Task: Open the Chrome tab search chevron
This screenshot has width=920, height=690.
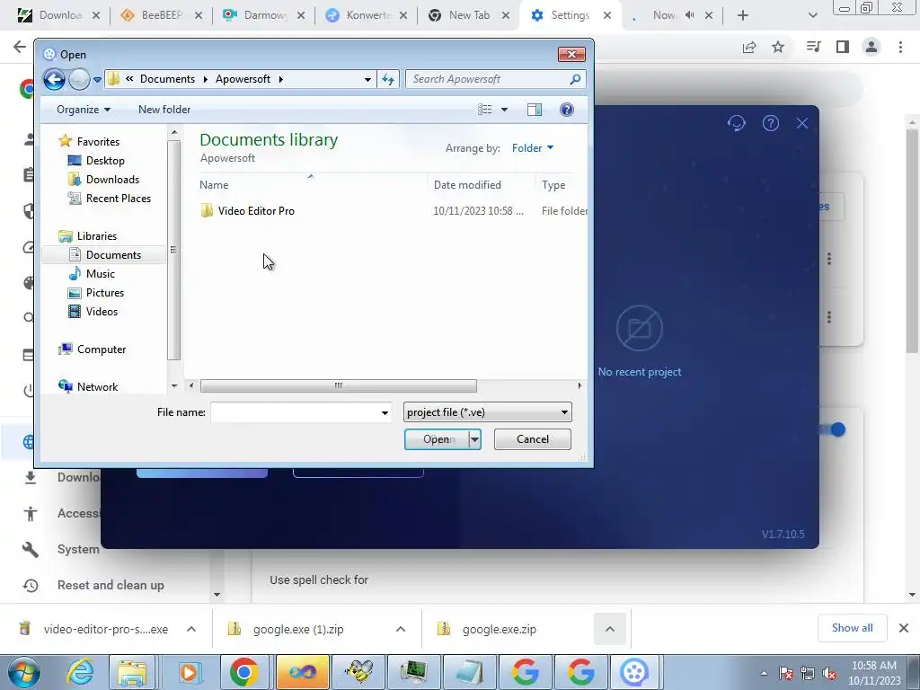Action: (x=812, y=15)
